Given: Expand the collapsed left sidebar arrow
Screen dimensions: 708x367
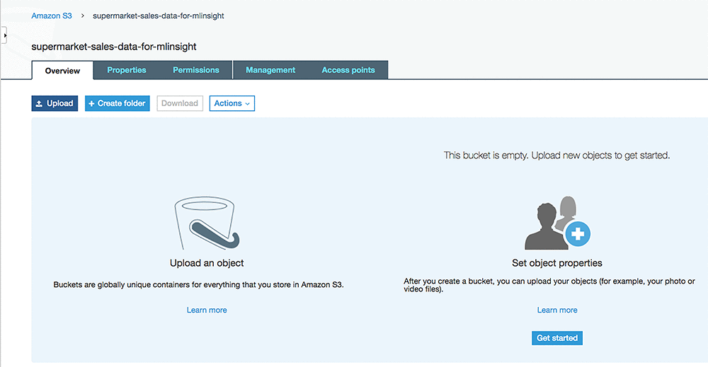Looking at the screenshot, I should tap(4, 35).
